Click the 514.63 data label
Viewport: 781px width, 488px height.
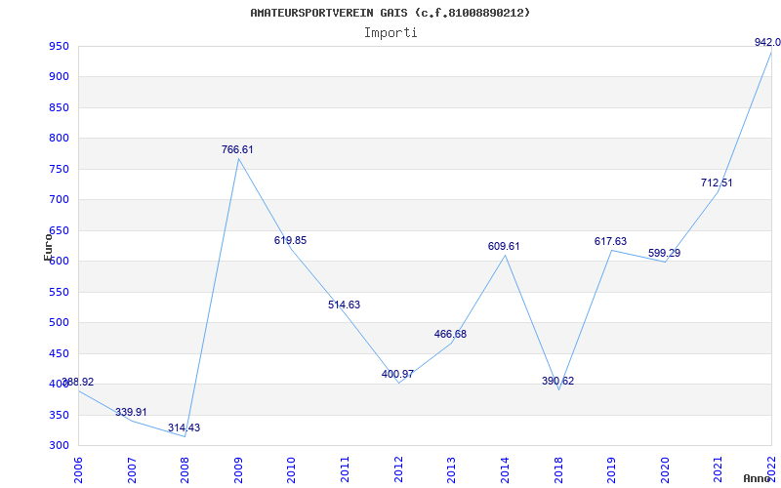point(345,305)
